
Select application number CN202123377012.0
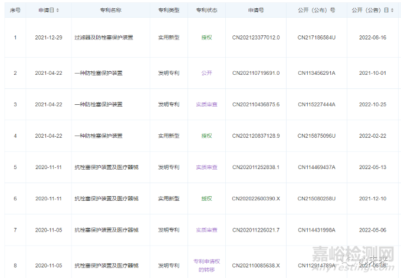tap(256, 38)
